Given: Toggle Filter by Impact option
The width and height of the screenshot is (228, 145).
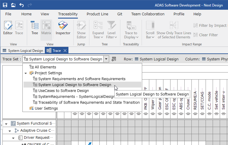Looking at the screenshot, I should (210, 26).
